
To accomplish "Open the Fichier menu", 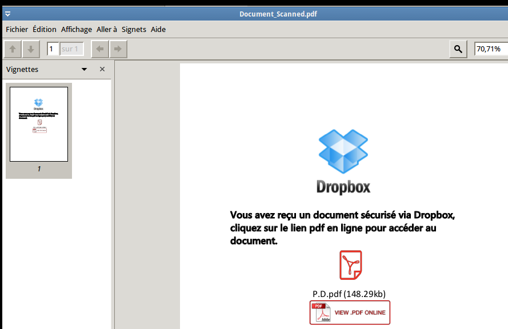I will point(17,29).
